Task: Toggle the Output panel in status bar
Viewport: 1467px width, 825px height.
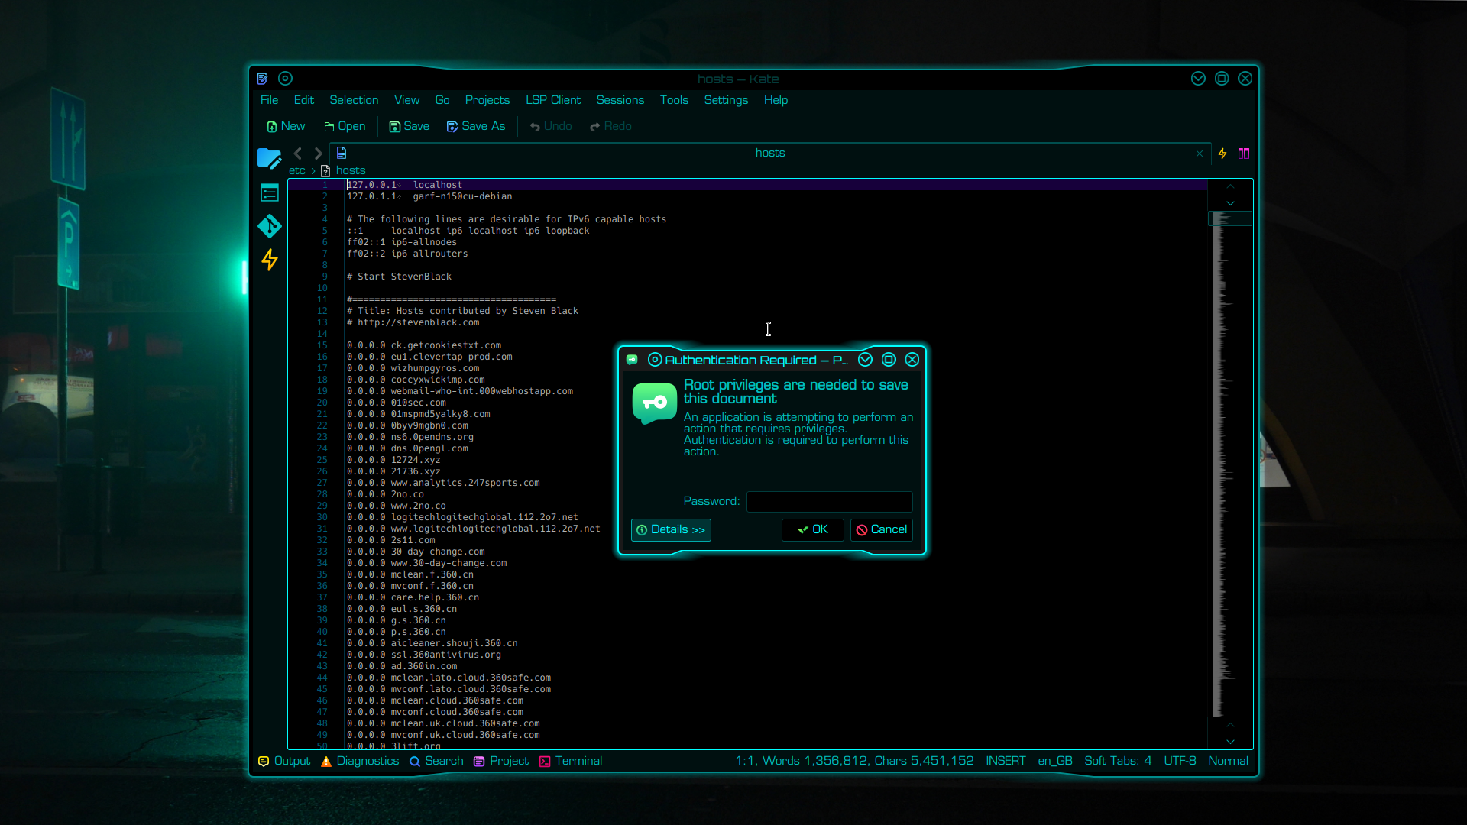Action: pos(284,761)
